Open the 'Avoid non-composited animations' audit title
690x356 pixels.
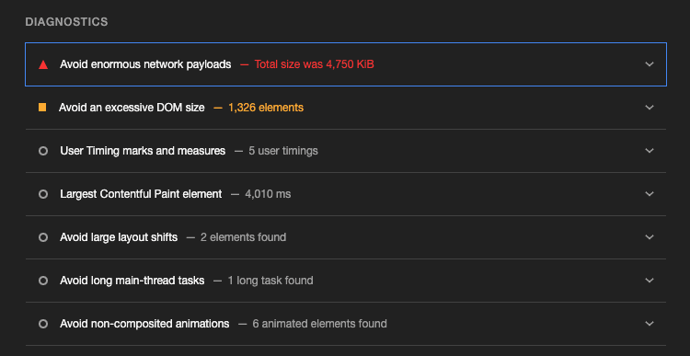tap(144, 324)
